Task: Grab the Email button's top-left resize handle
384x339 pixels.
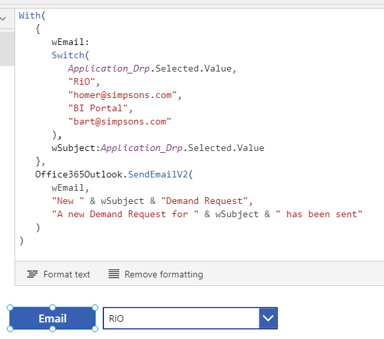Action: point(10,308)
